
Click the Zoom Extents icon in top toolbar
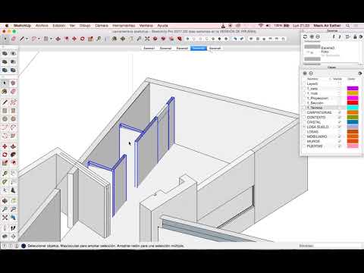click(147, 39)
